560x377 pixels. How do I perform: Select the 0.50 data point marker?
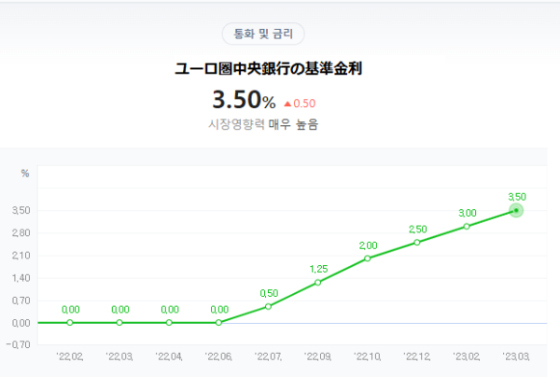point(269,306)
